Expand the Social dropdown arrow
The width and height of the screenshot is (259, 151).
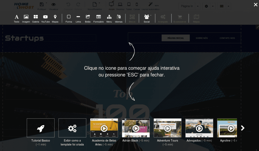[x=151, y=15]
